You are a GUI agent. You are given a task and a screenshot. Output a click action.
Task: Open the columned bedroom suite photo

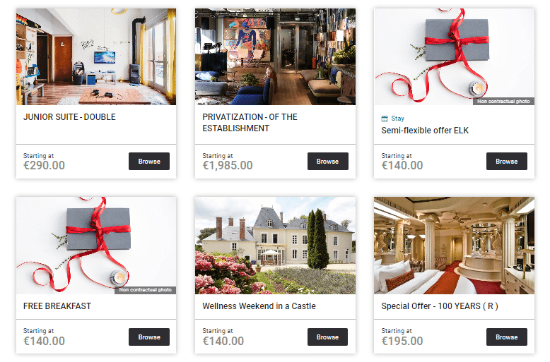pyautogui.click(x=455, y=246)
